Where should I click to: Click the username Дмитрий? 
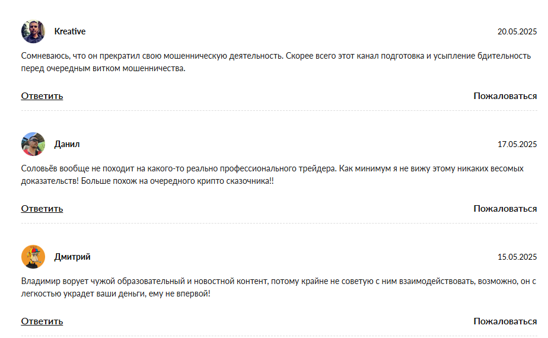pyautogui.click(x=72, y=257)
